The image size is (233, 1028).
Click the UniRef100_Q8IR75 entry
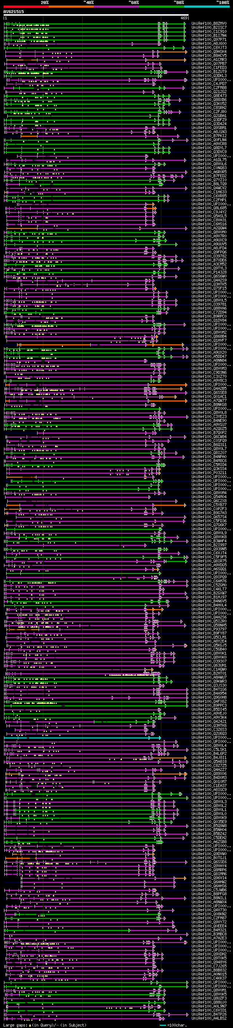(209, 561)
